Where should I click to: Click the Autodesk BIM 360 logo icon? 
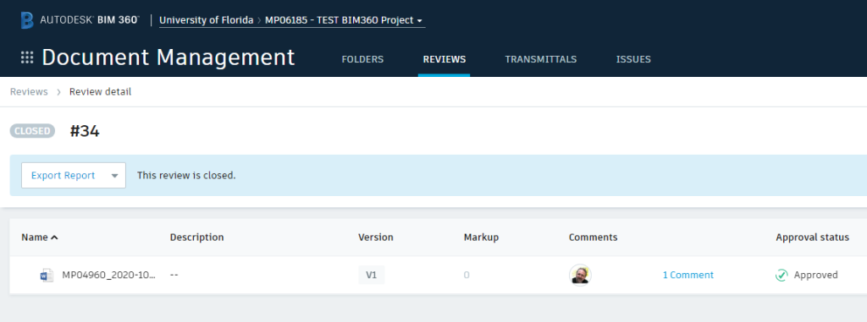pos(27,20)
